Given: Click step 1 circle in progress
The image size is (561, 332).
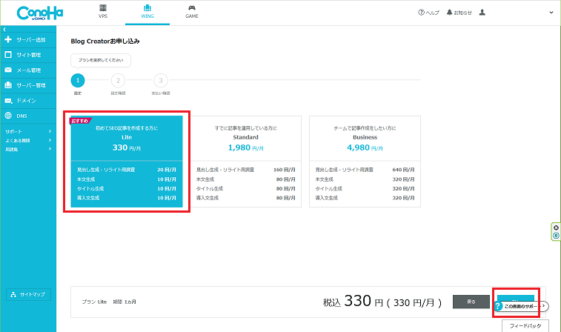Looking at the screenshot, I should tap(78, 81).
